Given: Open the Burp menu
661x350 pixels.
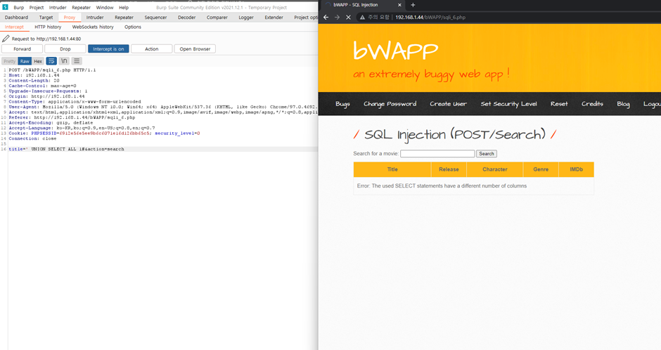Looking at the screenshot, I should coord(18,8).
